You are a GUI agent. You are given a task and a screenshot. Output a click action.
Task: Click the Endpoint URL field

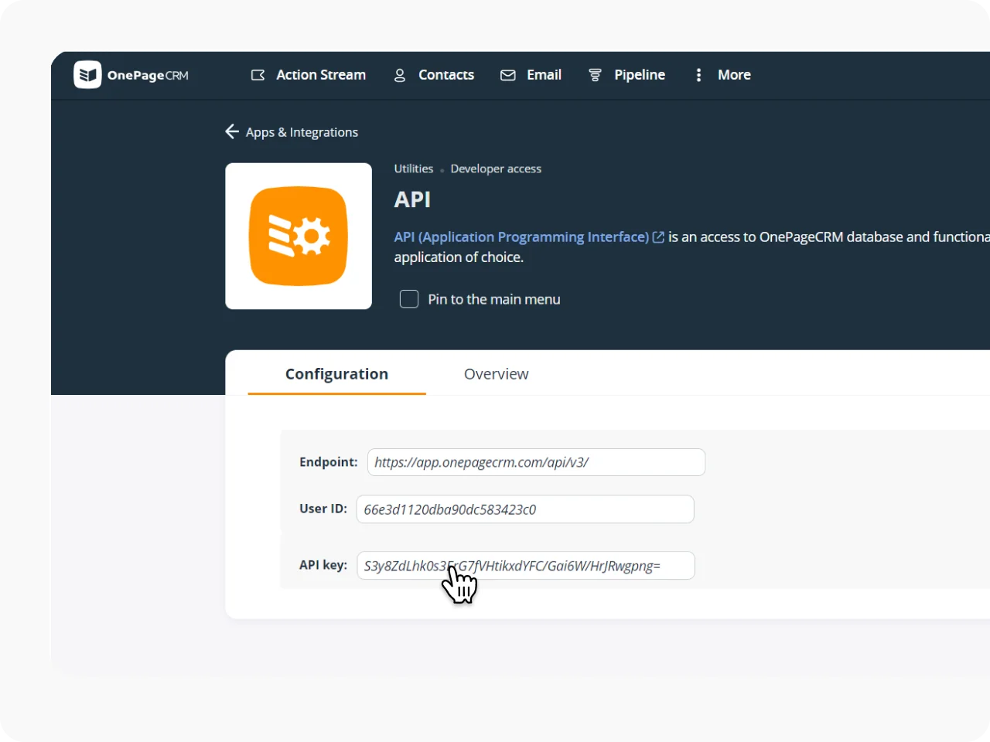click(x=536, y=462)
